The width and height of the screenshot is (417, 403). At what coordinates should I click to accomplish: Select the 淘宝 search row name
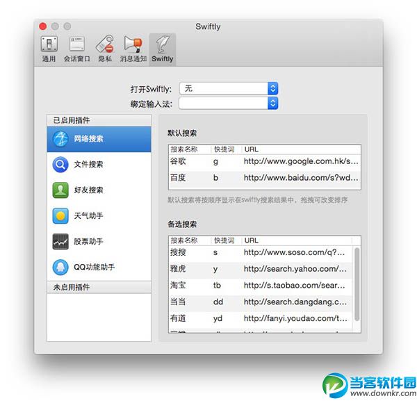coord(178,286)
